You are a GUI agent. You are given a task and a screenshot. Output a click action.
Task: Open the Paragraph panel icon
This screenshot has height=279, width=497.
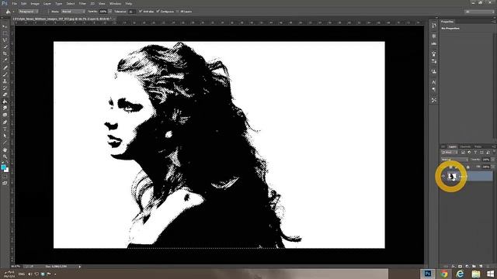coord(433,90)
